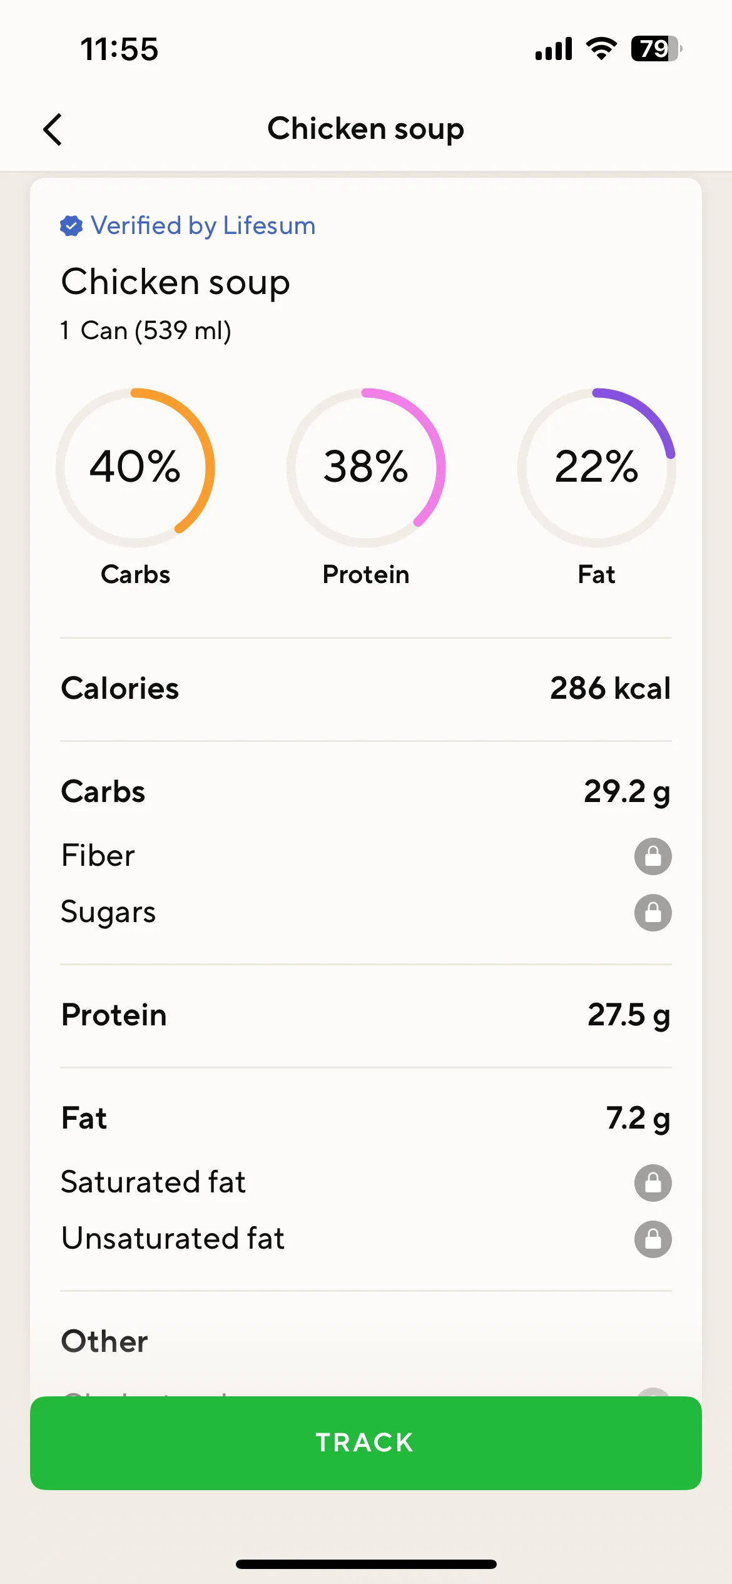Tap the Calories 286 kcal row

point(366,689)
